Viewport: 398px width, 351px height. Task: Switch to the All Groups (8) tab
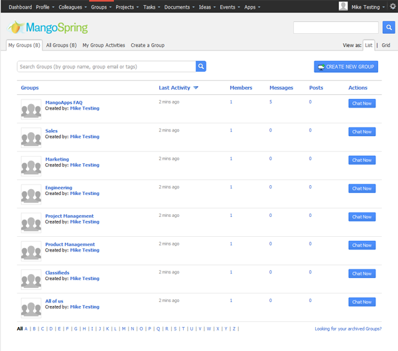[61, 45]
